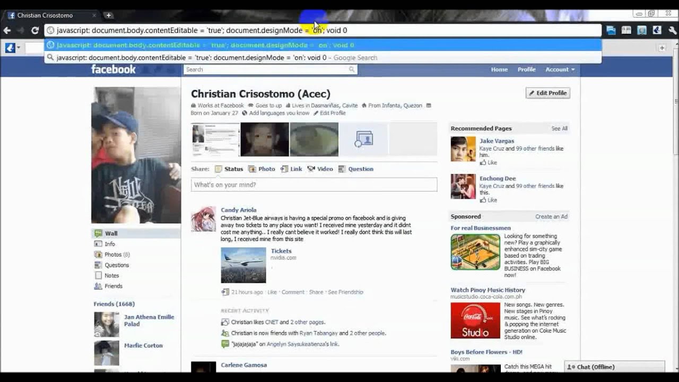Click the Friends (1668) heading link
The image size is (679, 382).
pos(114,304)
